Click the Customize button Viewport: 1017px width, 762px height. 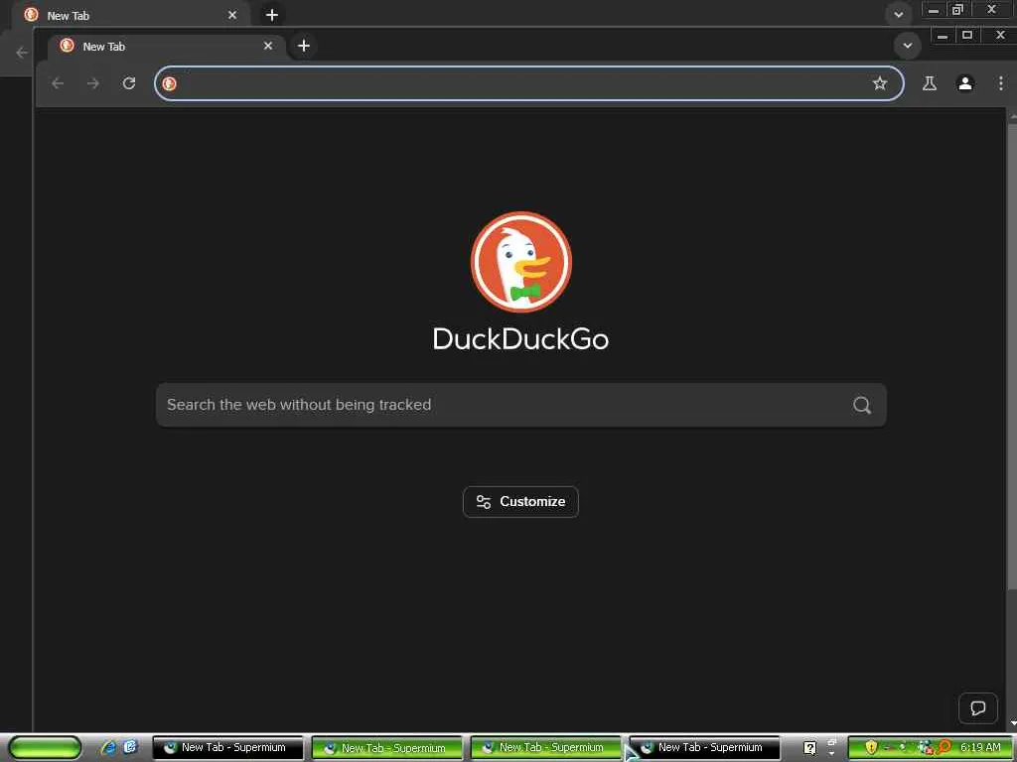click(x=520, y=501)
